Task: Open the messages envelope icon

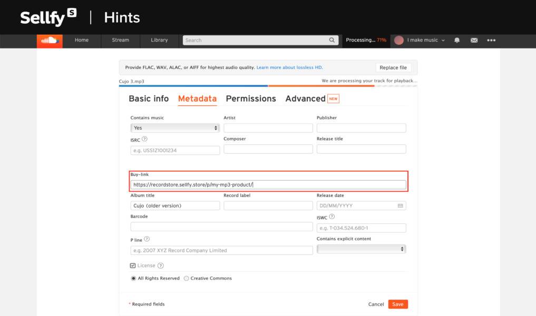Action: tap(474, 41)
